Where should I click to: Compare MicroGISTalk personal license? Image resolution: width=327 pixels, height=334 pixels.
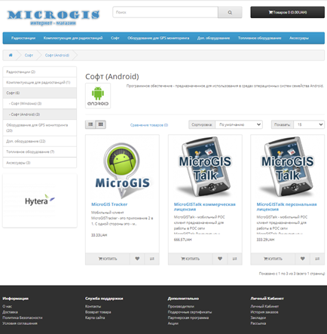[x=317, y=259]
